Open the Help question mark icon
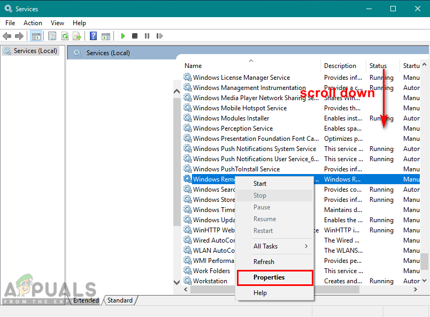The height and width of the screenshot is (317, 430). tap(93, 36)
